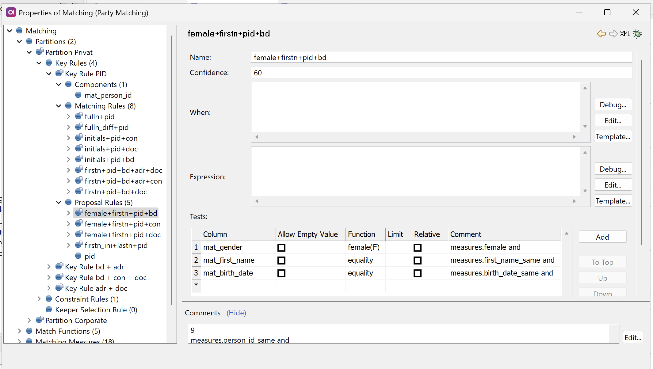Click the forward arrow navigation icon

pyautogui.click(x=613, y=34)
